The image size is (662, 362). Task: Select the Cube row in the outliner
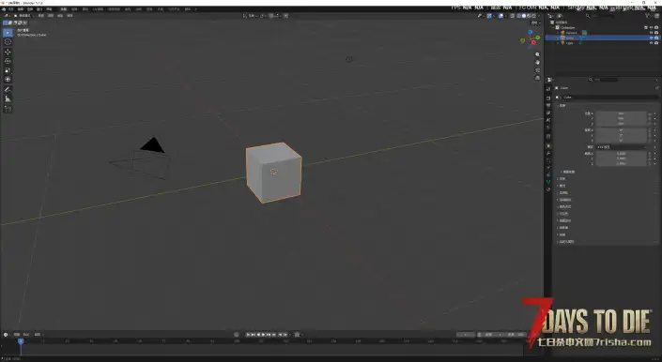tap(603, 38)
